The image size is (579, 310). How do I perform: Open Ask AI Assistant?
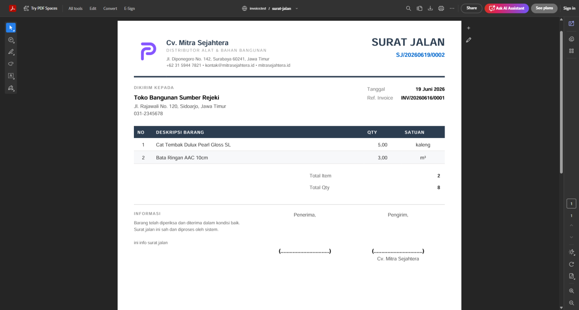coord(507,8)
